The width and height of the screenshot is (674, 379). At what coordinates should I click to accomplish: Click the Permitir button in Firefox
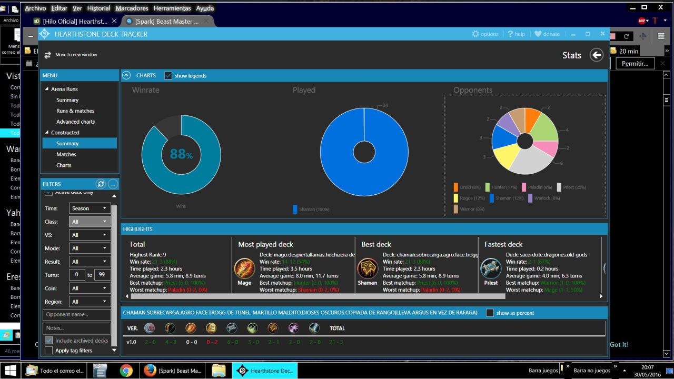tap(635, 63)
